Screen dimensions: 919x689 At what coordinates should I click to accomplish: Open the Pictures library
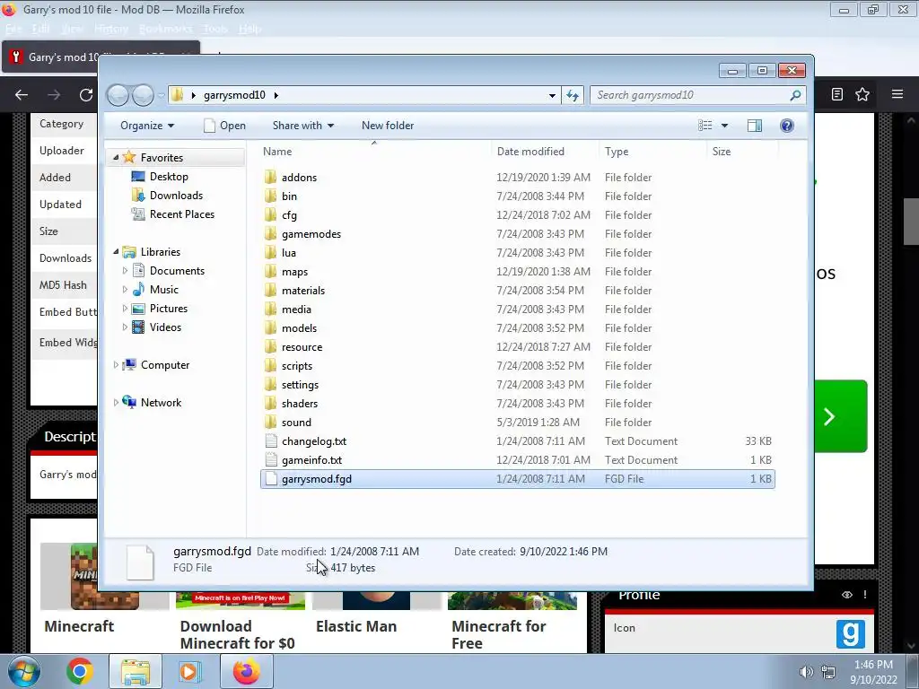click(168, 309)
